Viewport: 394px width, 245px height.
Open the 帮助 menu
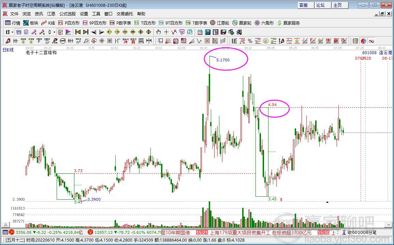tap(141, 14)
